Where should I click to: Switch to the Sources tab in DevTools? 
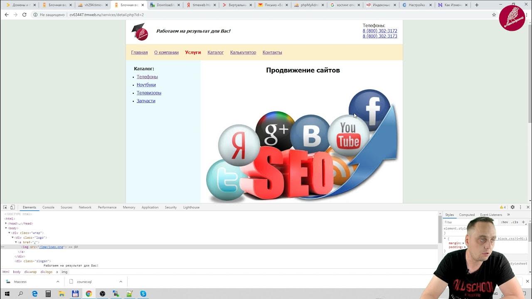[x=66, y=207]
